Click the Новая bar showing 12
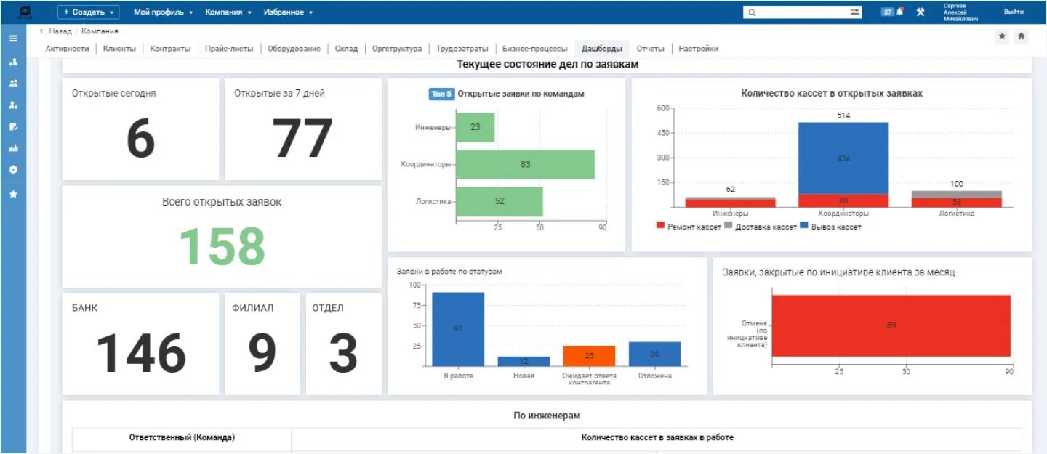The width and height of the screenshot is (1047, 454). (523, 361)
